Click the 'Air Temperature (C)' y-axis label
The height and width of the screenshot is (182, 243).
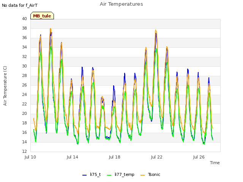point(5,86)
